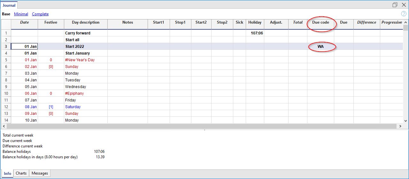Click the WA due code cell
409x179 pixels.
click(x=320, y=47)
